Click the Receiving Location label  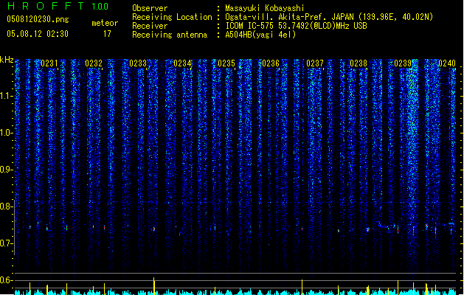point(172,17)
